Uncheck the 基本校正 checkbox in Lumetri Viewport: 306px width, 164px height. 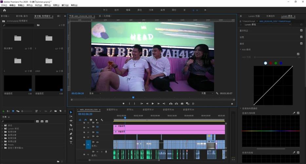(x=301, y=31)
